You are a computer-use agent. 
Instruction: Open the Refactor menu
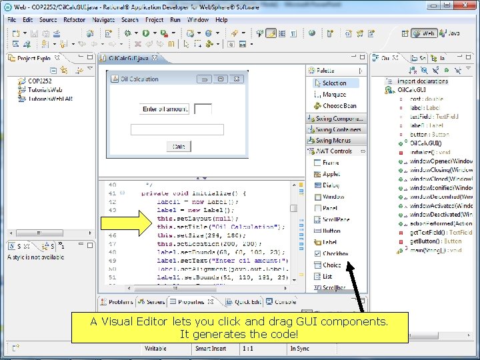click(74, 20)
